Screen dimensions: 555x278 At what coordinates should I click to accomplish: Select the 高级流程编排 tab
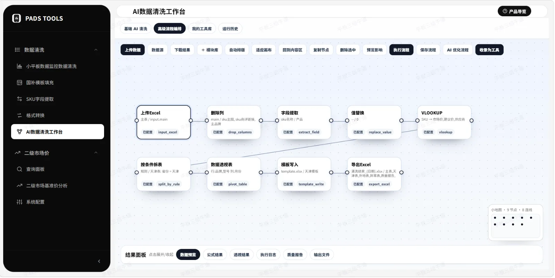point(170,29)
